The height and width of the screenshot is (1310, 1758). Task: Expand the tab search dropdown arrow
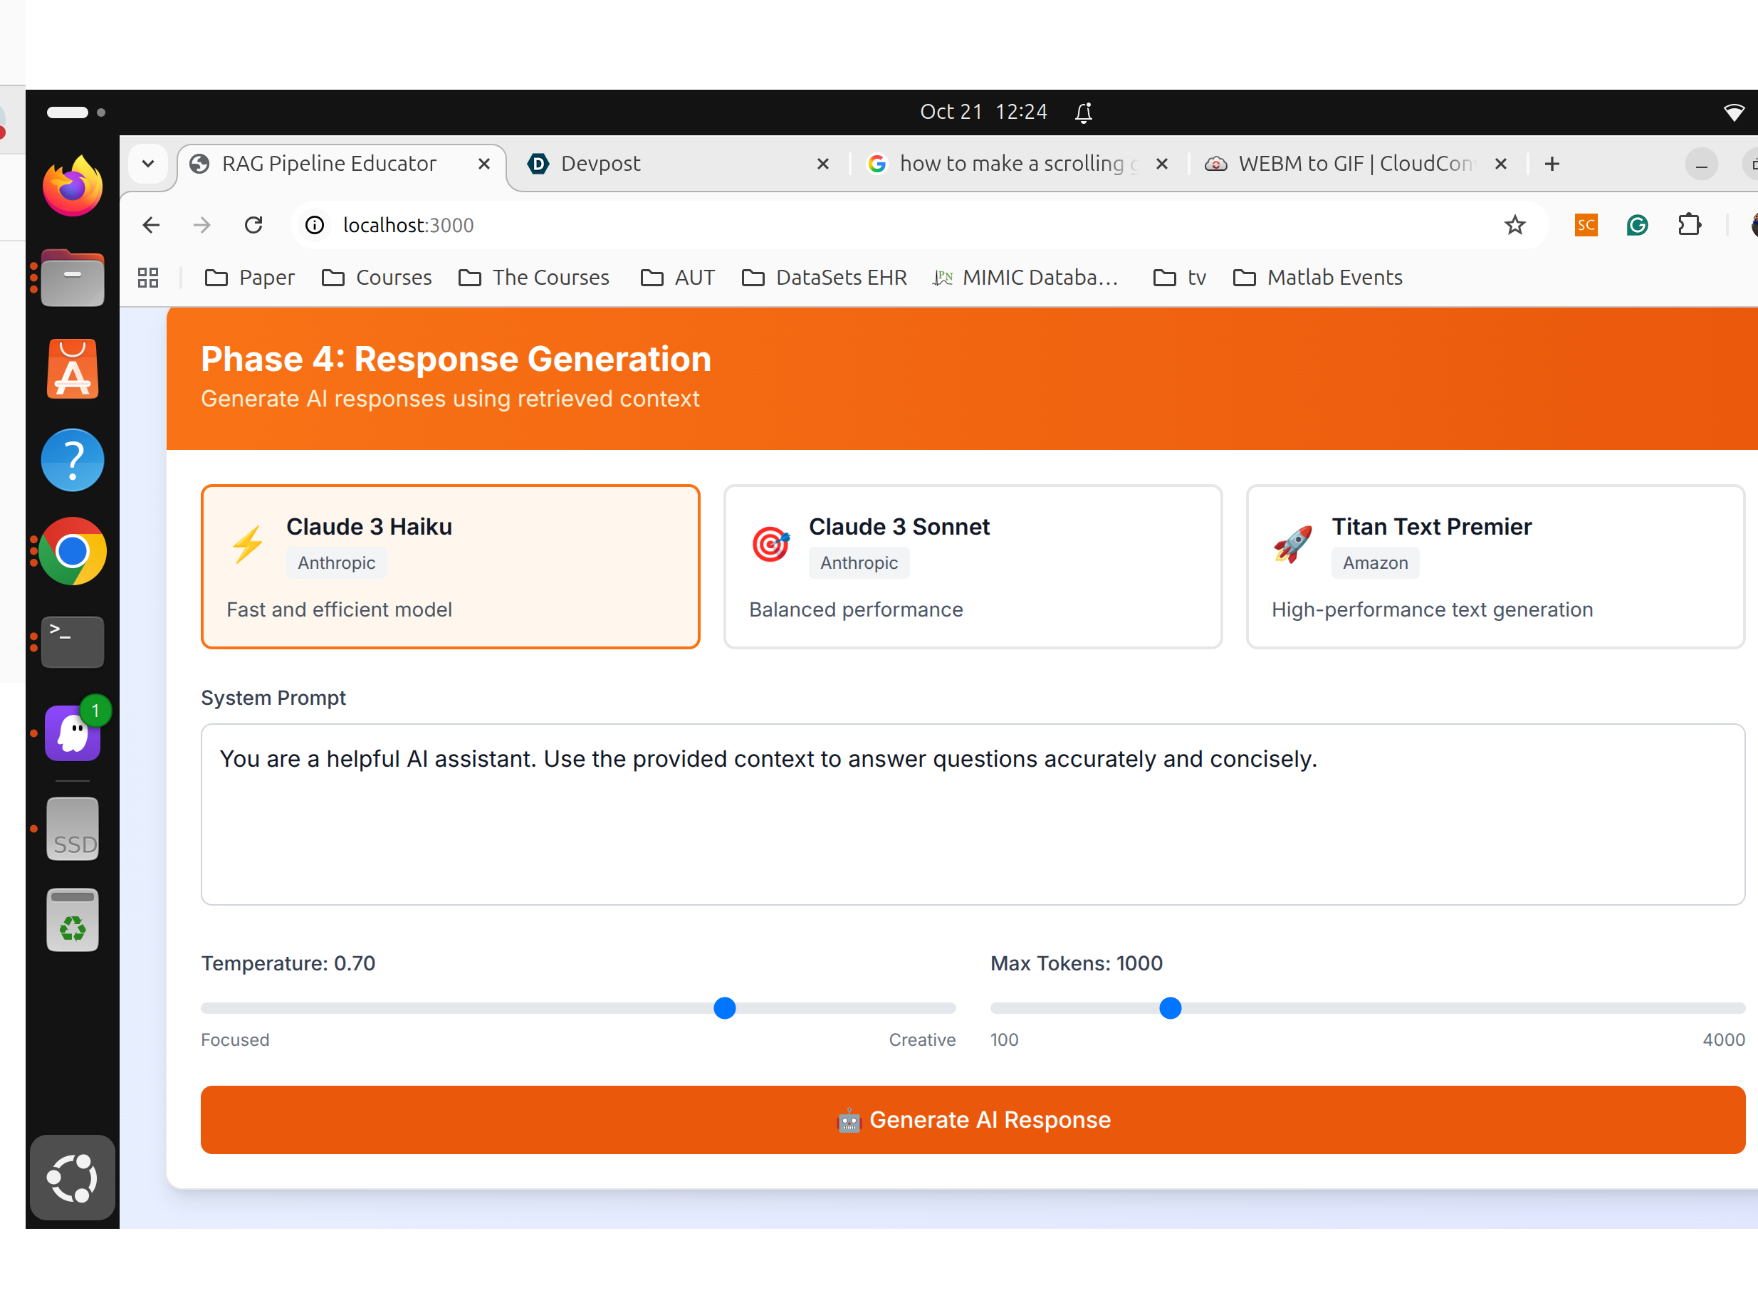148,164
